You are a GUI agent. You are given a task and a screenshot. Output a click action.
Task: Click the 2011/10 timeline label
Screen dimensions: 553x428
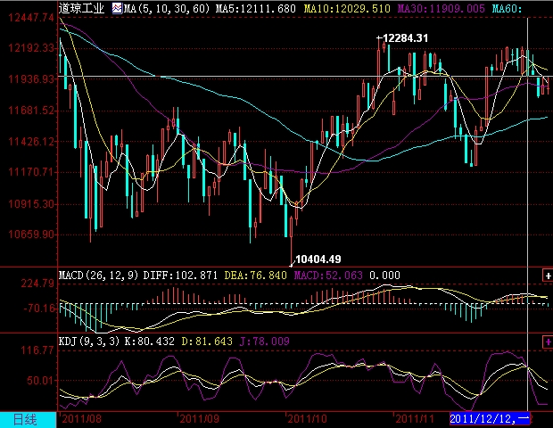tap(307, 419)
